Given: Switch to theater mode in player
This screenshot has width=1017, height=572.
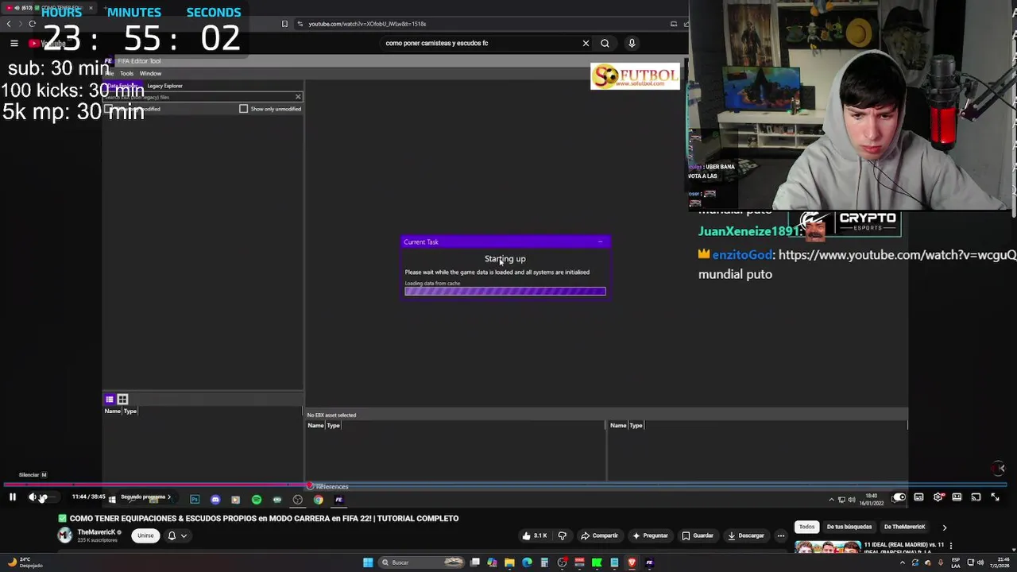Looking at the screenshot, I should (957, 497).
